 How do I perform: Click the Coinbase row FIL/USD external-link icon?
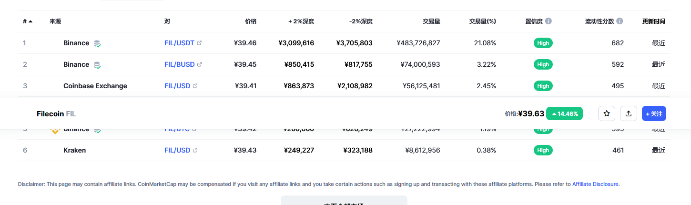point(195,86)
